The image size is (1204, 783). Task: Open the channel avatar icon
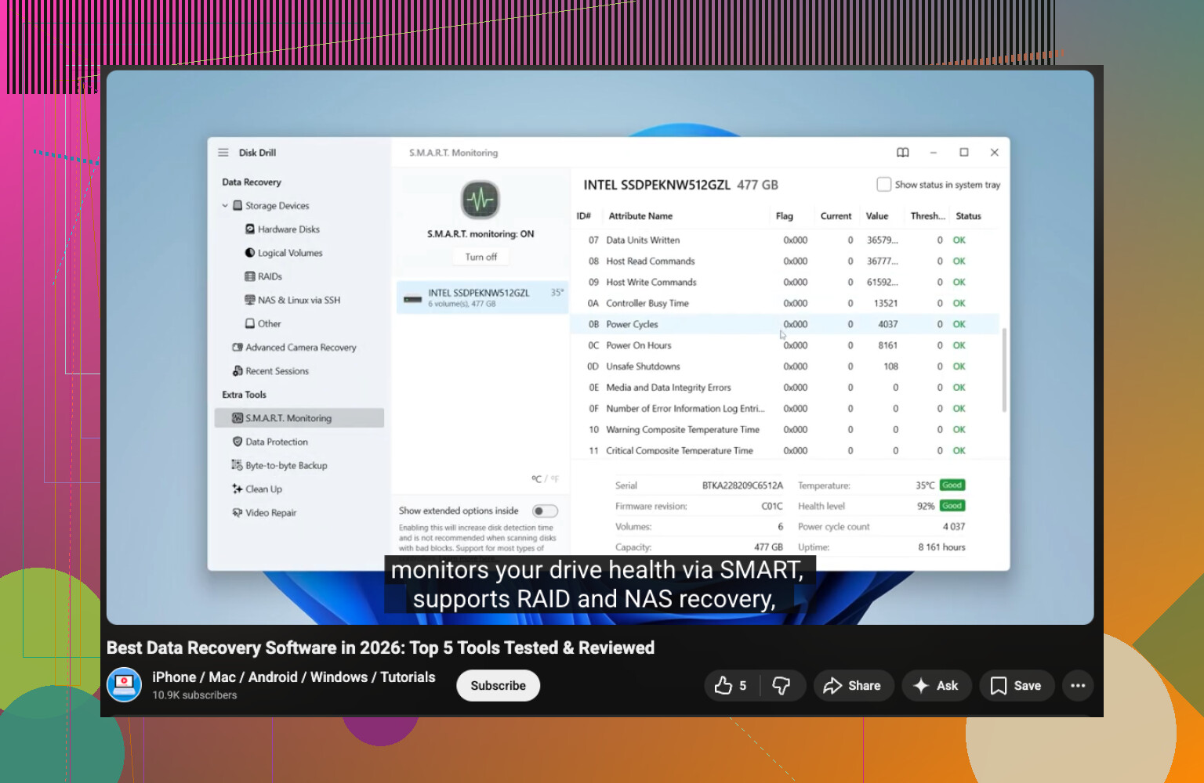coord(124,685)
